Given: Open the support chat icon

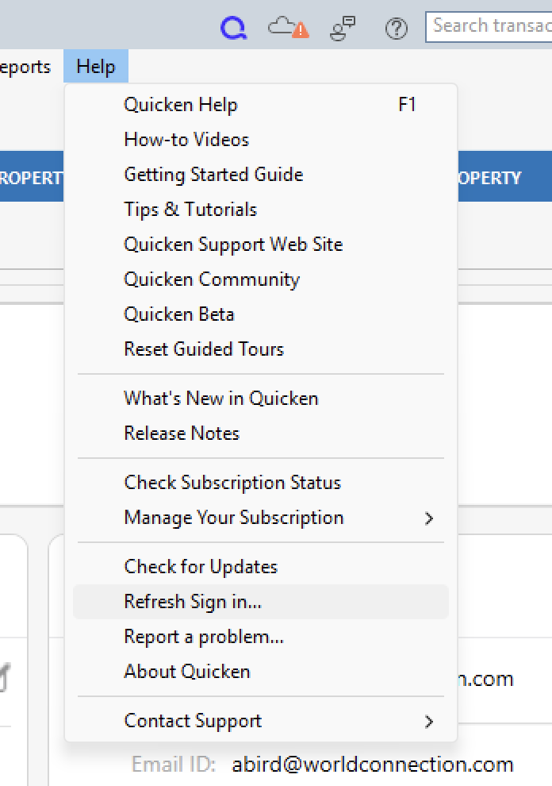Looking at the screenshot, I should [343, 28].
